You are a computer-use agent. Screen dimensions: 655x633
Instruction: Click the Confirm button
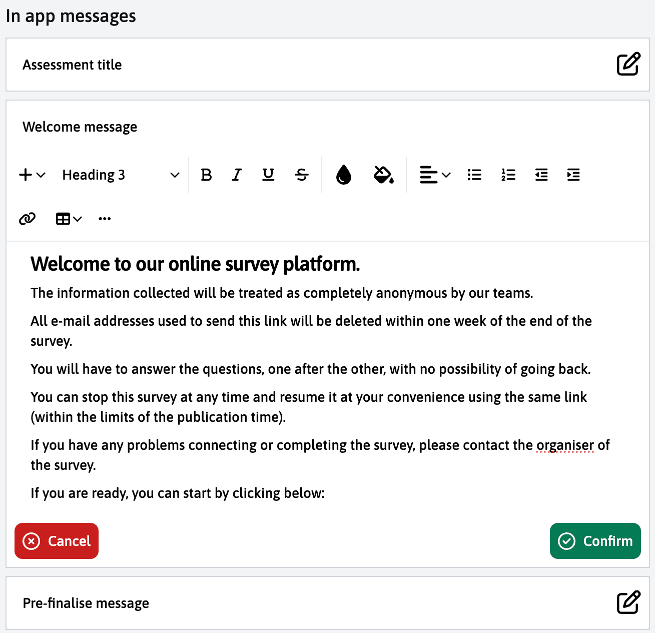595,541
